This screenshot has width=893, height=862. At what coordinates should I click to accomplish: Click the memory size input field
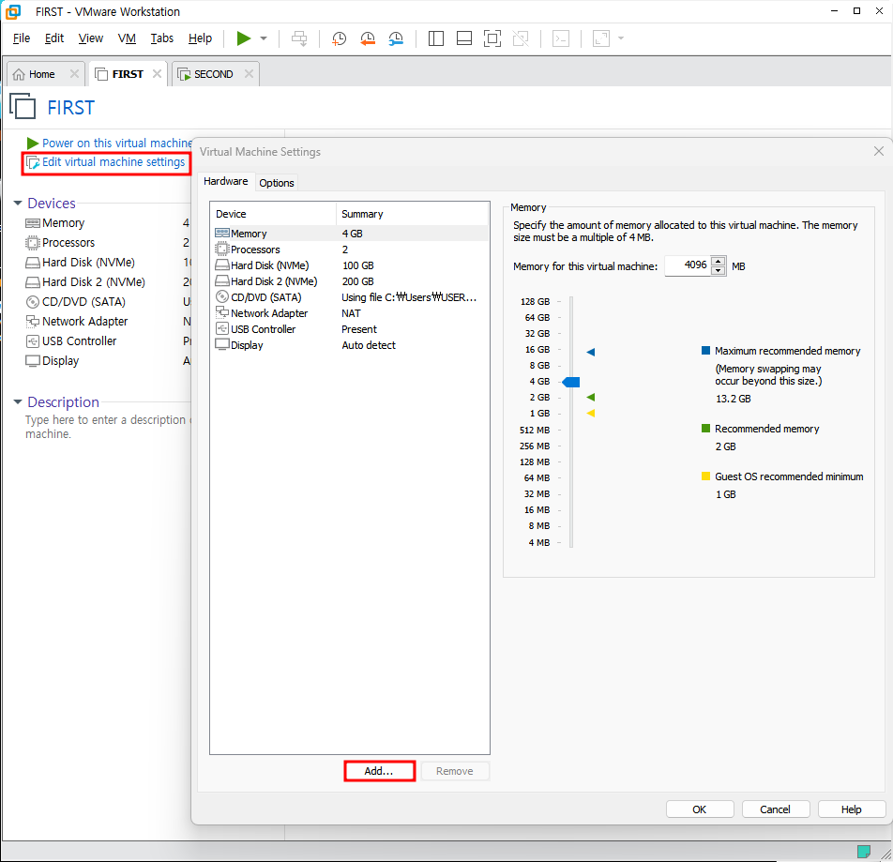[x=688, y=265]
